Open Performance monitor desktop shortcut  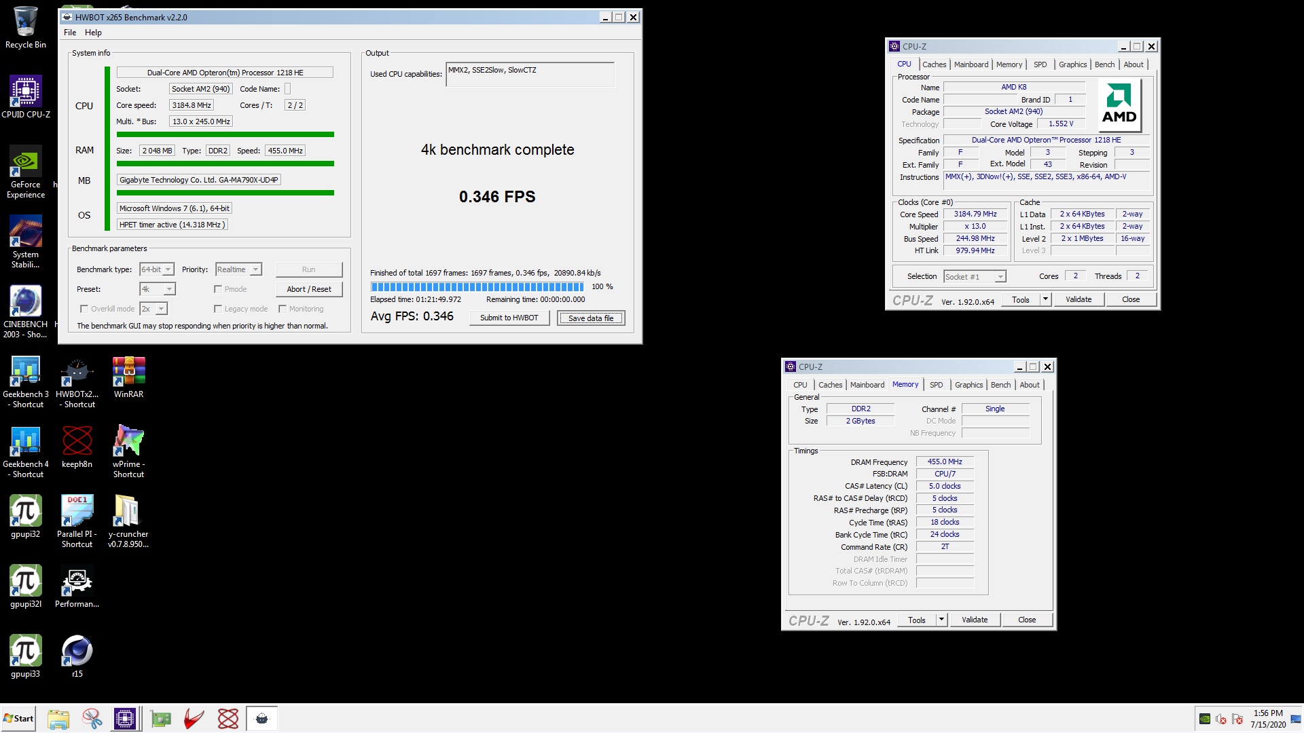click(x=77, y=586)
